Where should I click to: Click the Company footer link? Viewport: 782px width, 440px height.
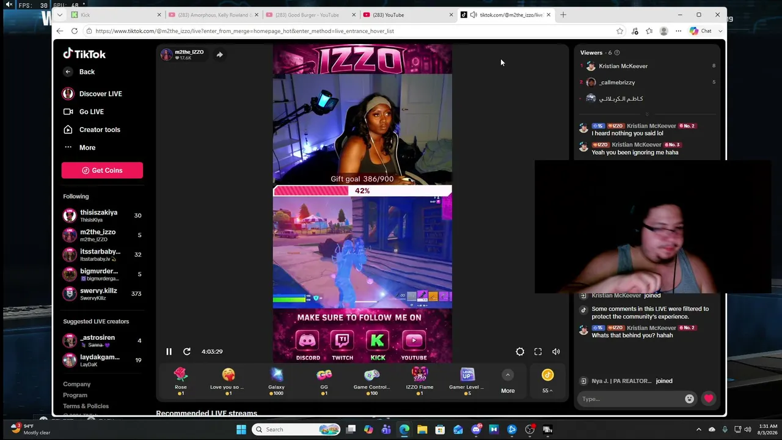pyautogui.click(x=76, y=384)
